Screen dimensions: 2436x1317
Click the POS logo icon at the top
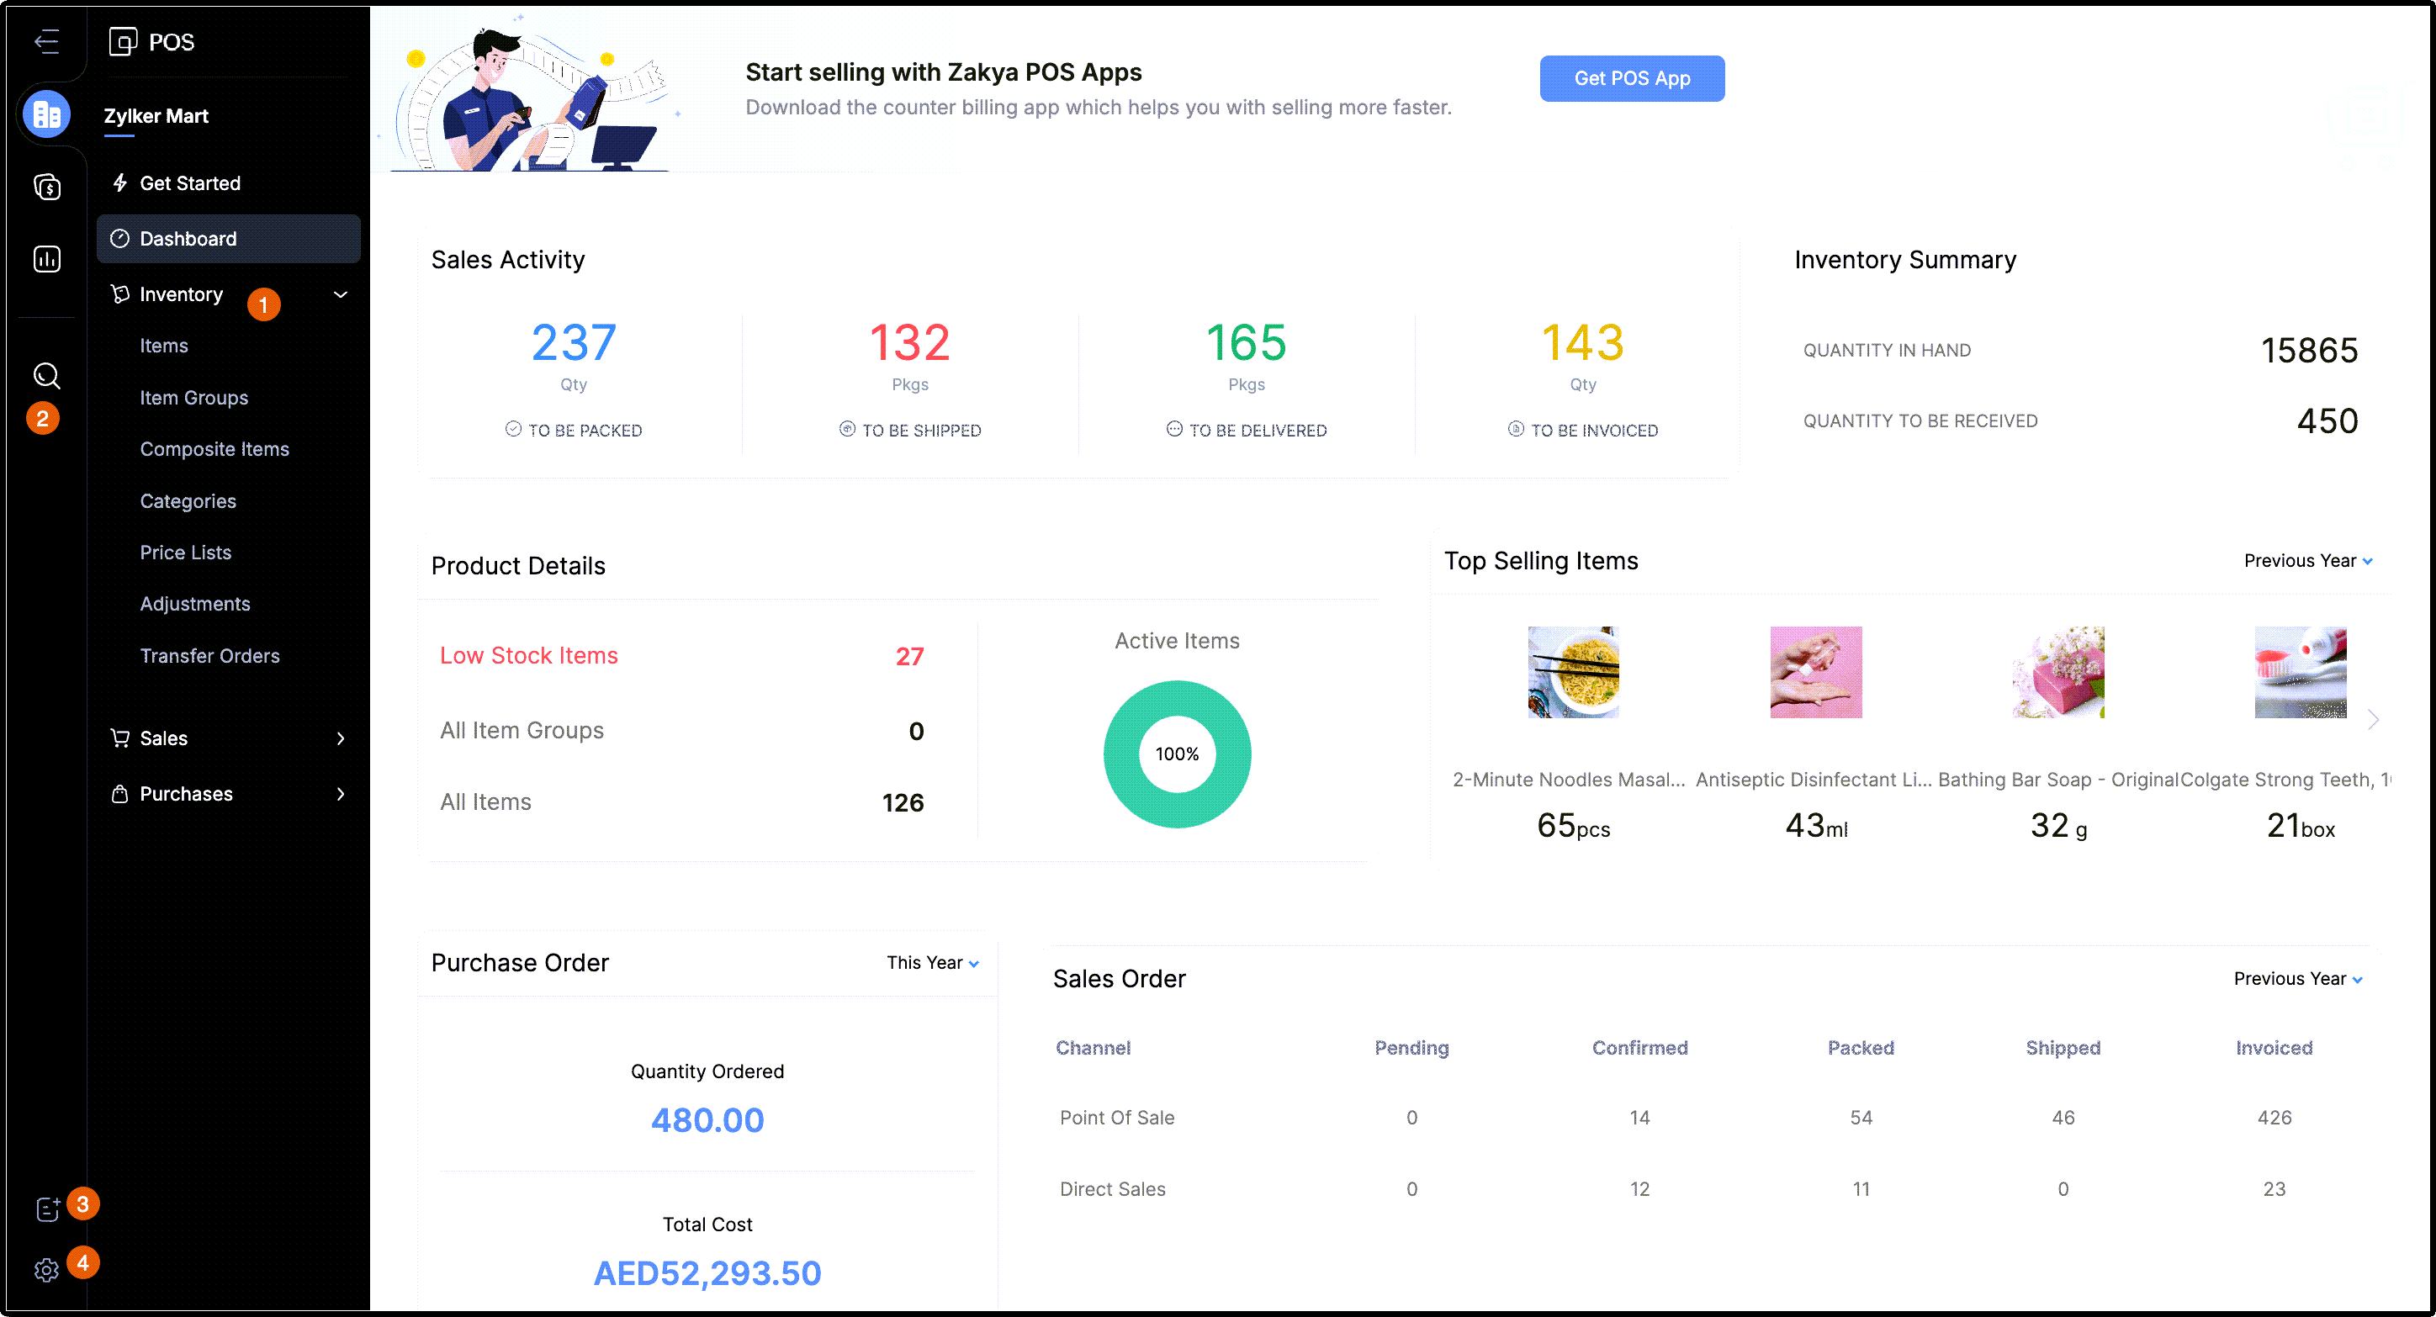click(x=123, y=41)
